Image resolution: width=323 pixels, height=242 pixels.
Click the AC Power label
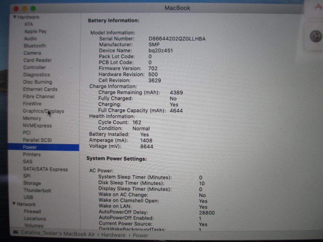101,170
